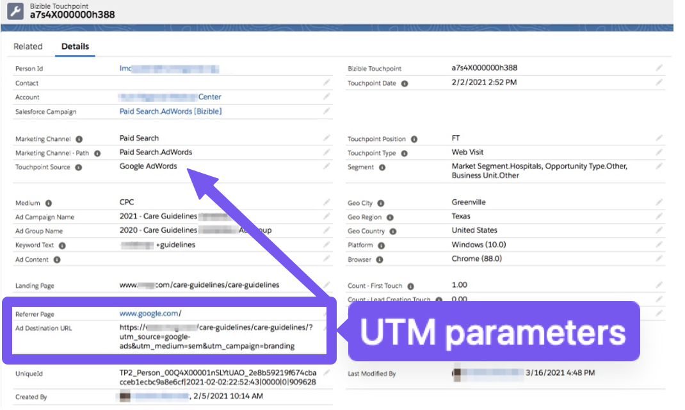
Task: Click the Greenville geo city value
Action: pyautogui.click(x=469, y=202)
